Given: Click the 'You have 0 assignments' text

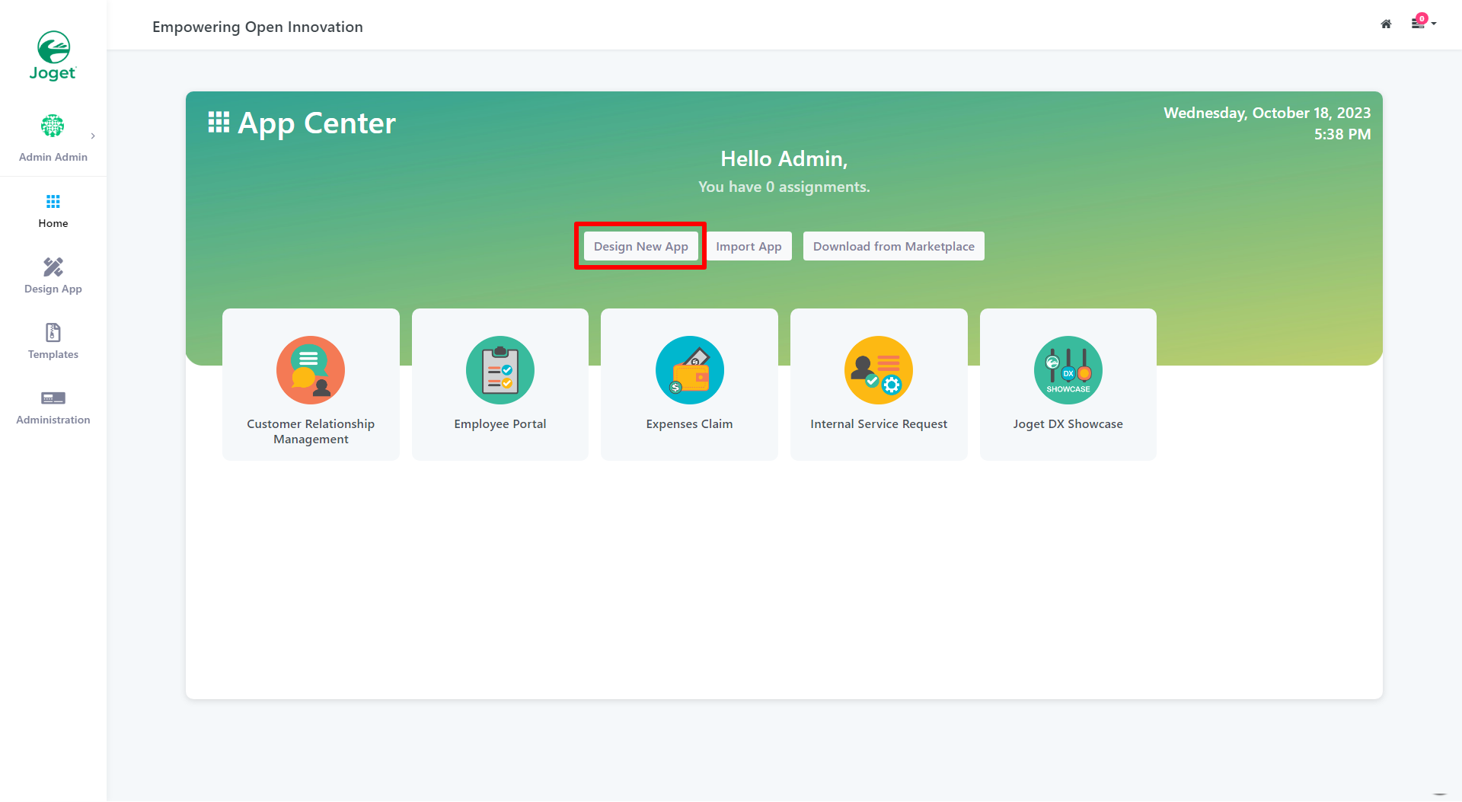Looking at the screenshot, I should tap(784, 187).
